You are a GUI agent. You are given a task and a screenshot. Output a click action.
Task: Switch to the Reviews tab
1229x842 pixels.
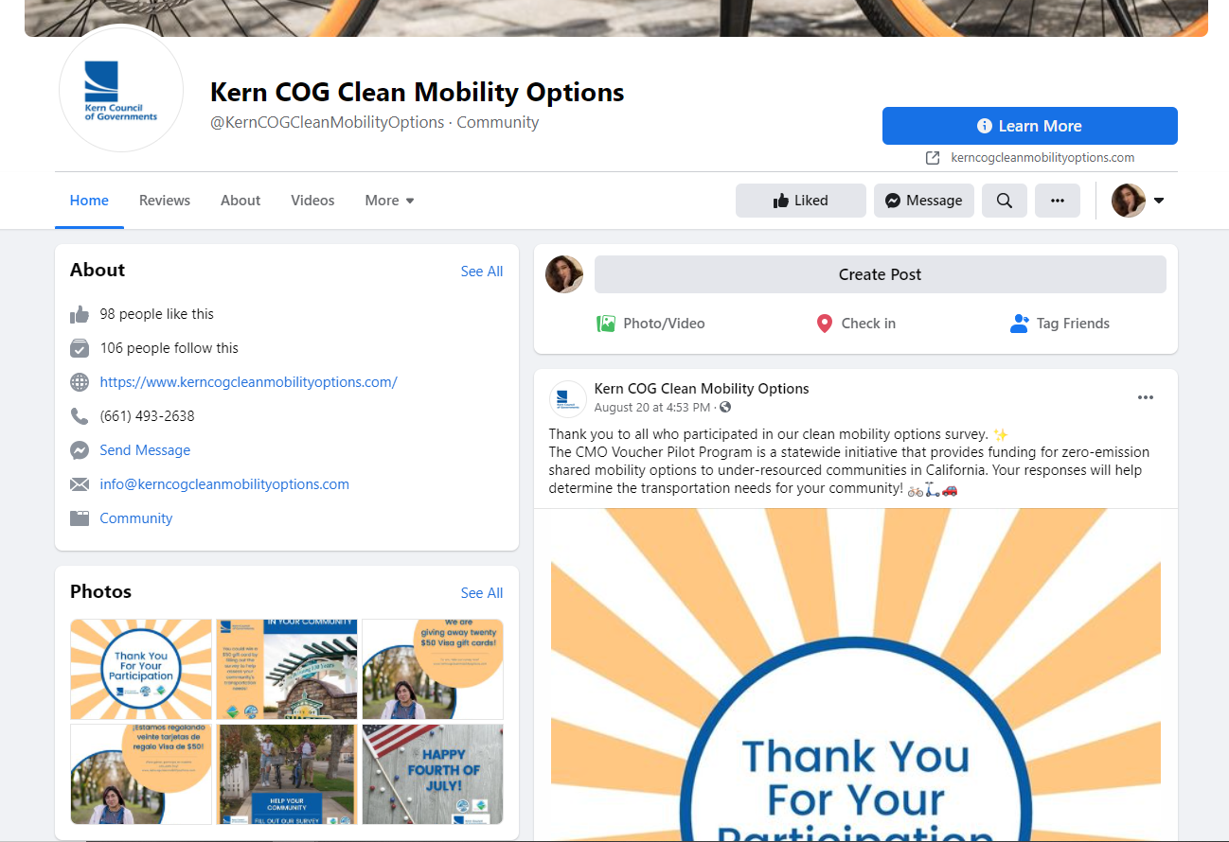point(165,201)
